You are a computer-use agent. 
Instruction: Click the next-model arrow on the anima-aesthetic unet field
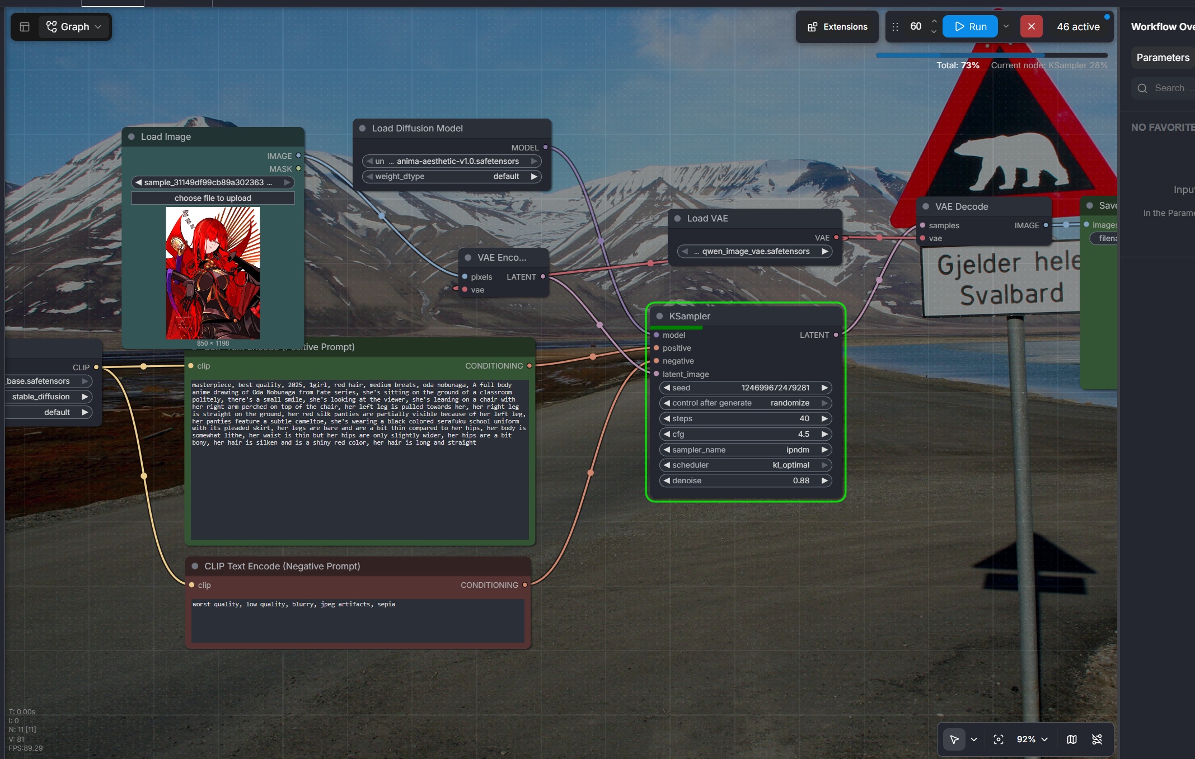click(x=535, y=161)
